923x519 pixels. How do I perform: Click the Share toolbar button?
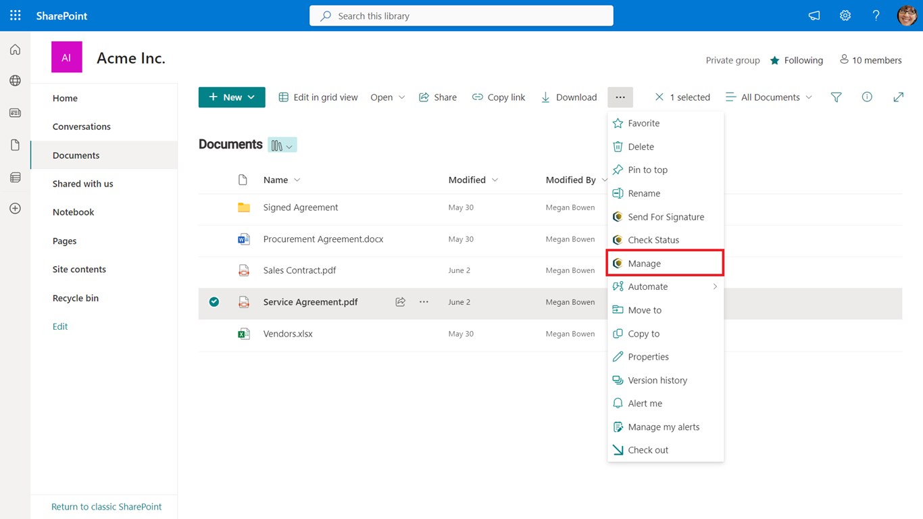click(x=438, y=97)
